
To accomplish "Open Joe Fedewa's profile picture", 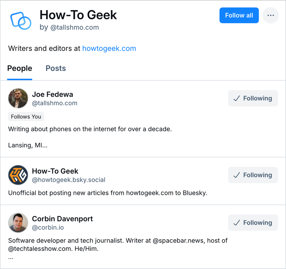I will 18,98.
